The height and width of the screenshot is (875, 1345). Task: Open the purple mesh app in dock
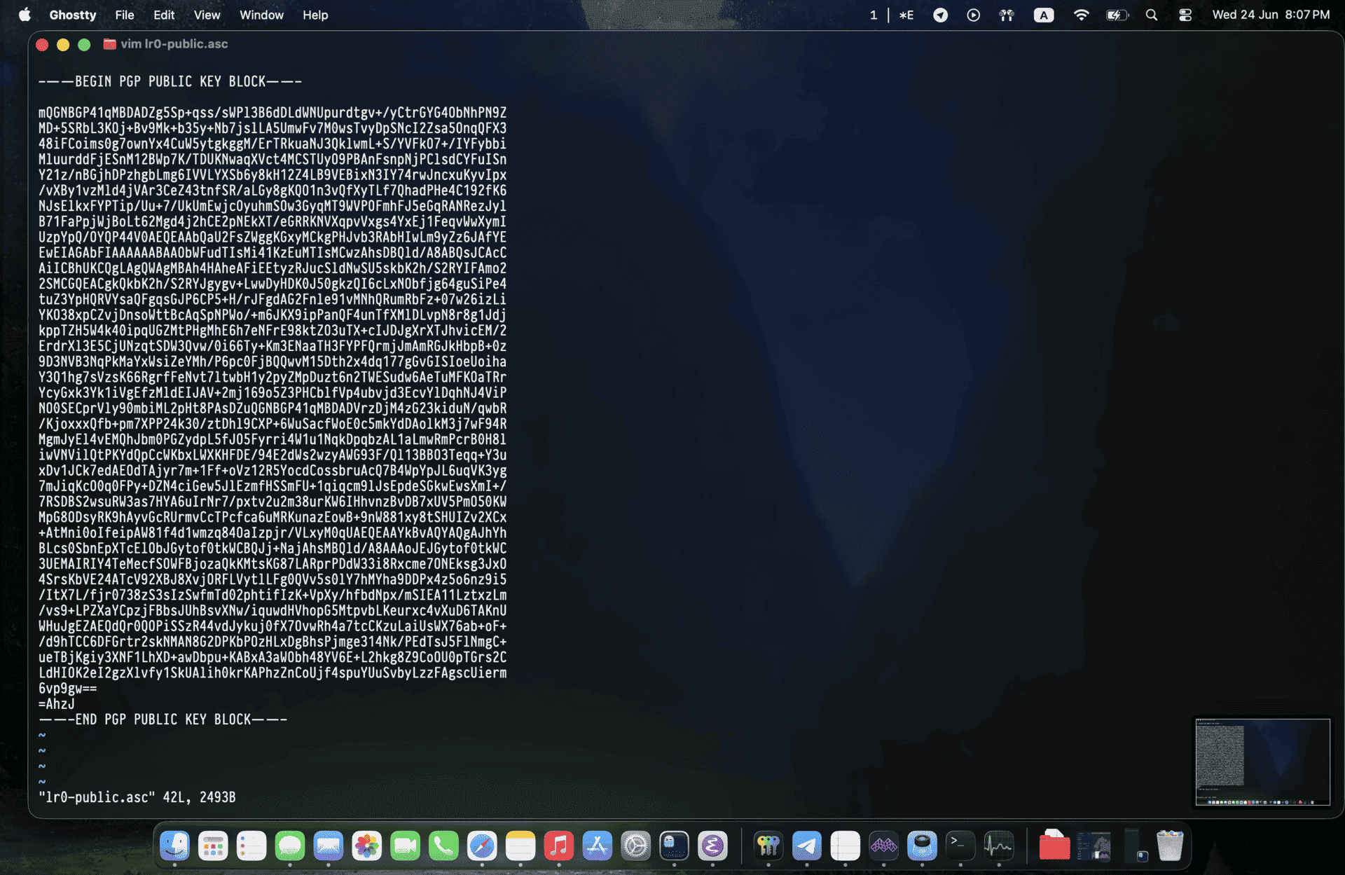click(x=883, y=846)
